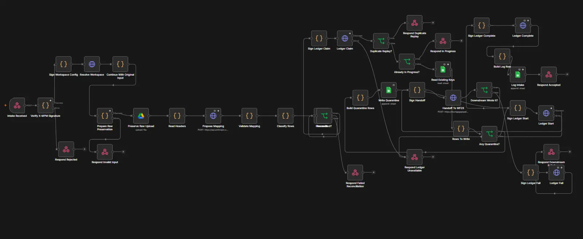
Task: Select the Intake Received webhook node
Action: point(17,105)
